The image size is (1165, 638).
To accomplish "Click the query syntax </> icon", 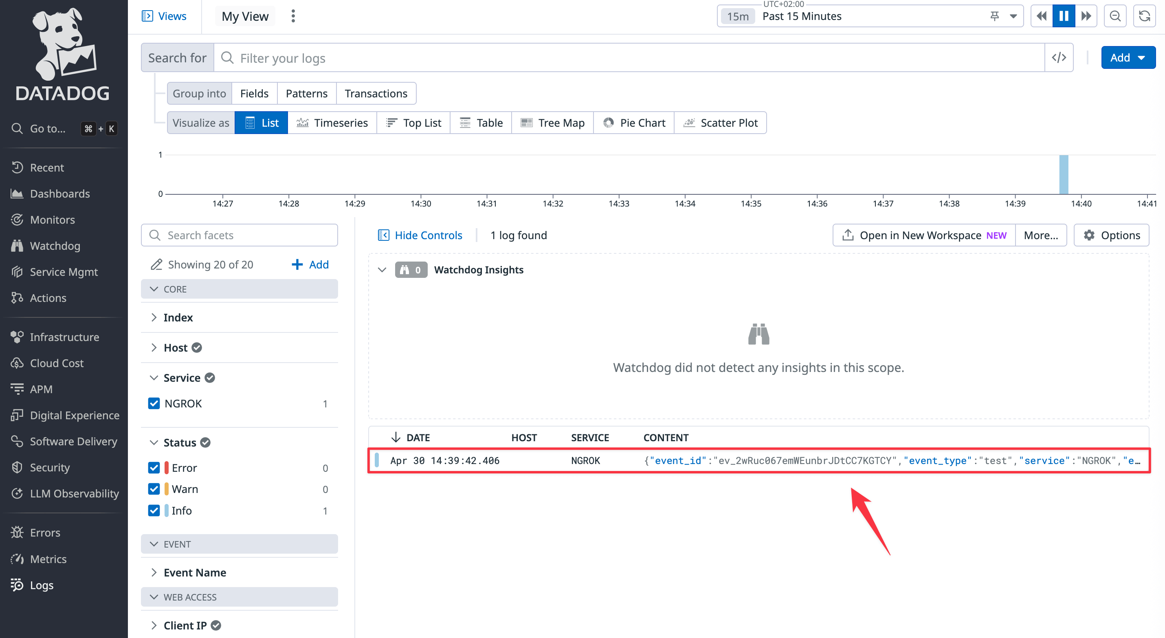I will pos(1059,57).
